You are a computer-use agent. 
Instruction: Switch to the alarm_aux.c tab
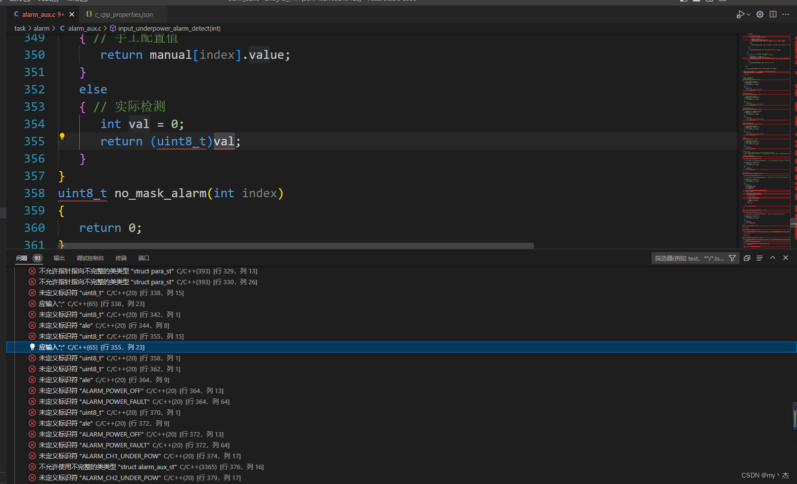tap(44, 14)
